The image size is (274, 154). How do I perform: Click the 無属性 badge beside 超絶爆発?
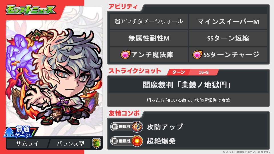pos(122,141)
